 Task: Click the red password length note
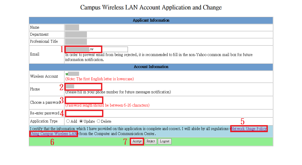point(107,105)
